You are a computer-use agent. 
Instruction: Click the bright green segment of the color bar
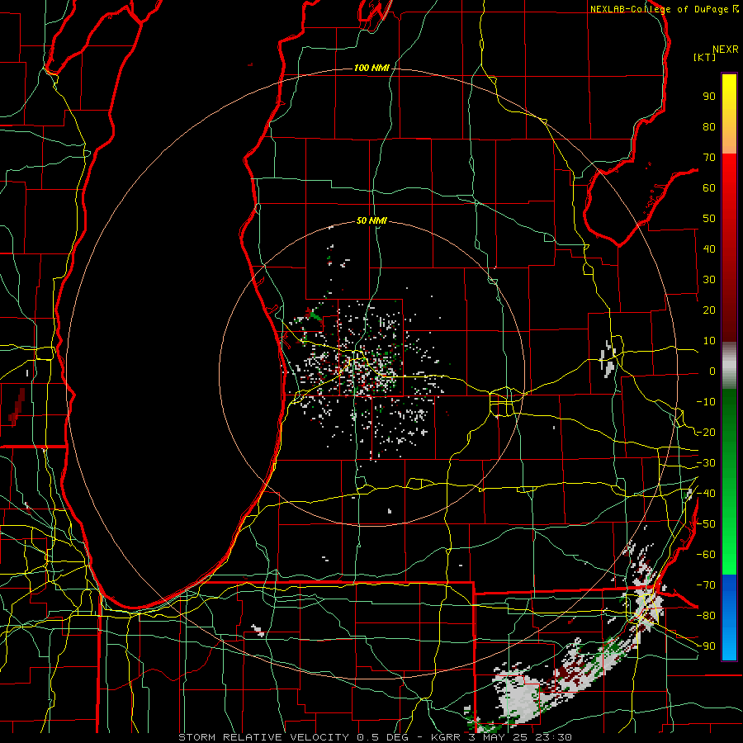coord(729,545)
